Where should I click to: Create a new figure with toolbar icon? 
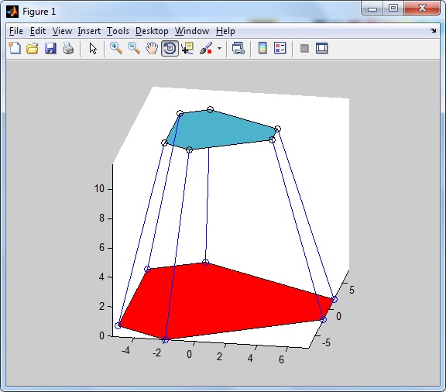(15, 48)
